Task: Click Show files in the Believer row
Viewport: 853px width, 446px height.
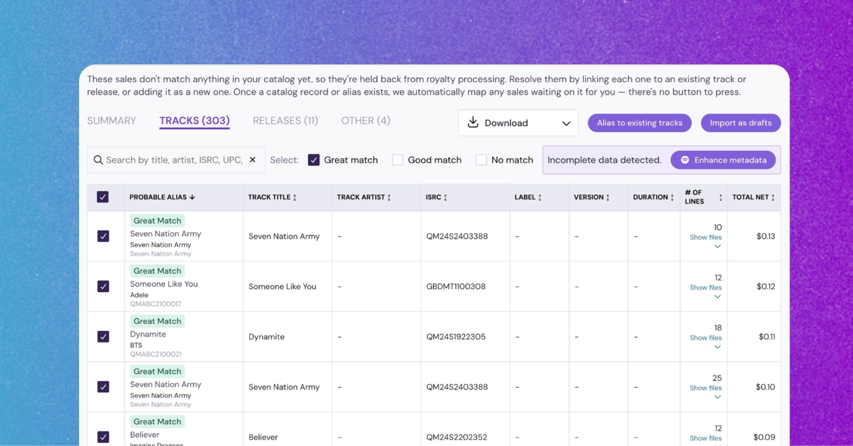Action: point(705,438)
